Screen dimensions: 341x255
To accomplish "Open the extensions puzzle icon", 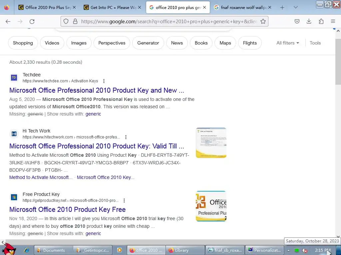I will pyautogui.click(x=321, y=21).
